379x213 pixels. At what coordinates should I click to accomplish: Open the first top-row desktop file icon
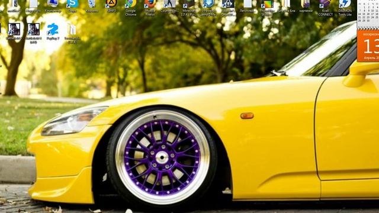pyautogui.click(x=14, y=6)
